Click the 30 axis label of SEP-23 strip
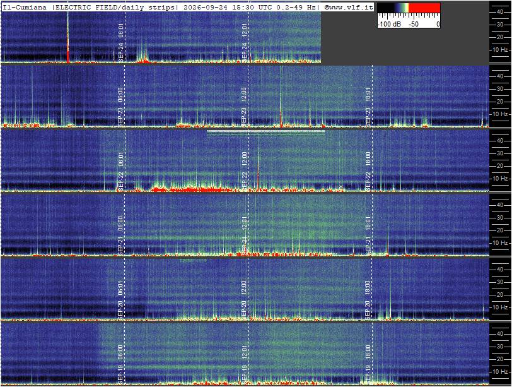Viewport: 512px width, 387px height. (500, 89)
